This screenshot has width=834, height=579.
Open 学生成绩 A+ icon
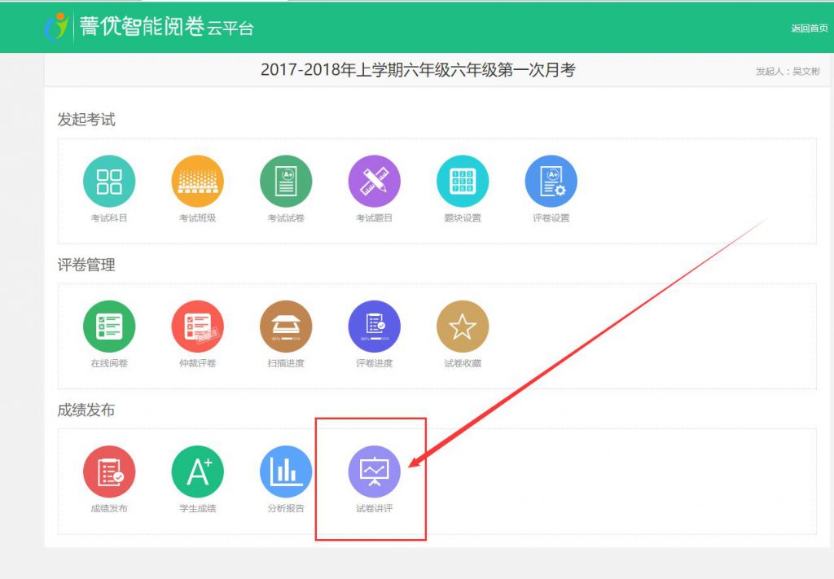tap(198, 472)
